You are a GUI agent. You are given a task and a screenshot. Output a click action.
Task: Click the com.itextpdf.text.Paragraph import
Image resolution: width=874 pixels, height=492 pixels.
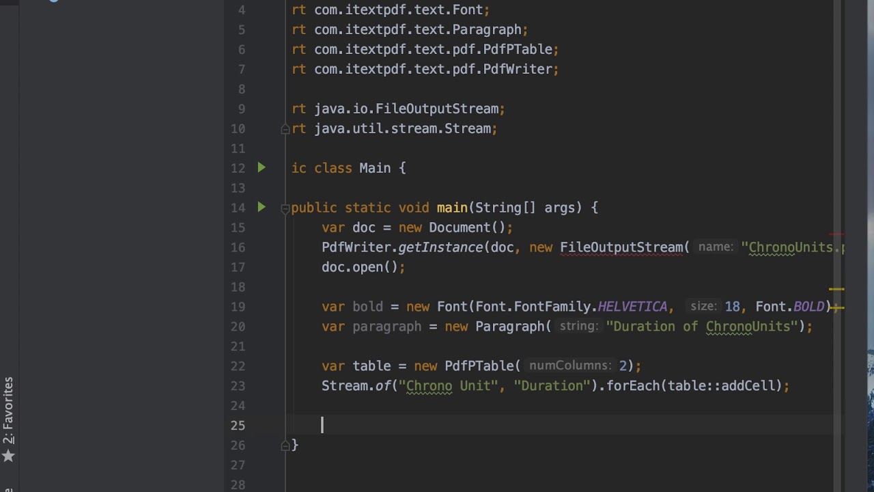(x=421, y=29)
